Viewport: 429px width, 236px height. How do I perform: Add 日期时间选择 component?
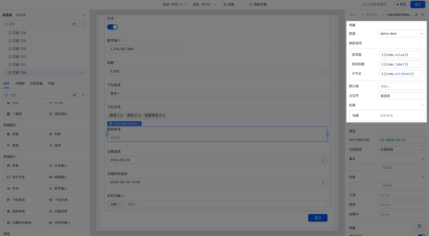click(23, 223)
